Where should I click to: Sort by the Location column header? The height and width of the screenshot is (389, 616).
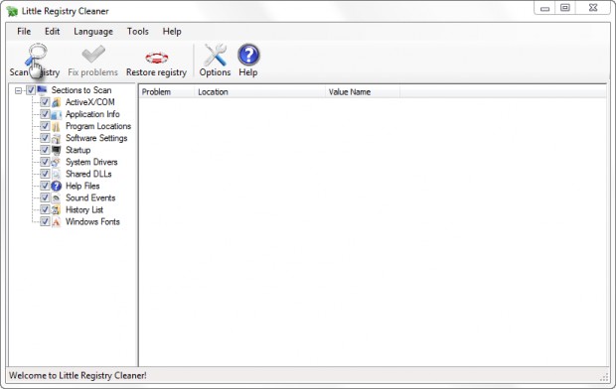[259, 92]
